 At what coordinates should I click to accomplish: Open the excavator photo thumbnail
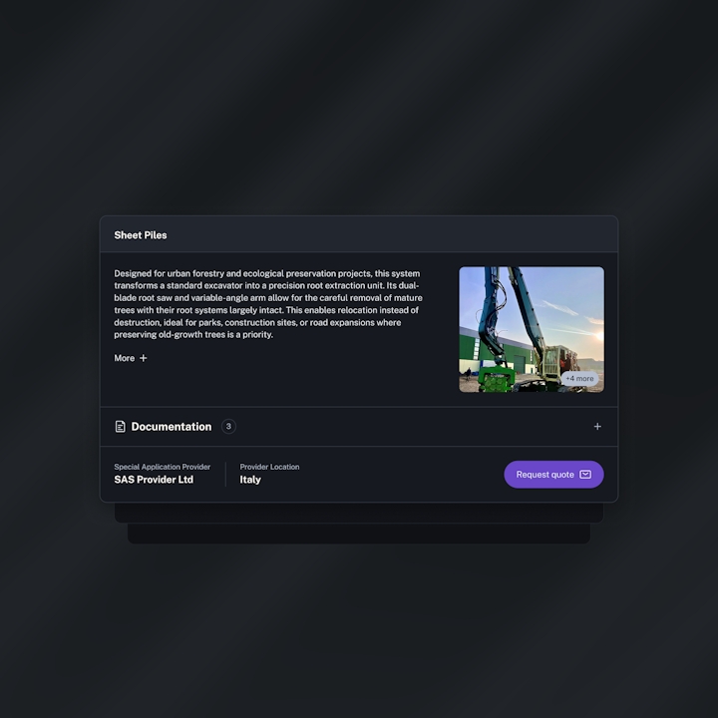(532, 329)
